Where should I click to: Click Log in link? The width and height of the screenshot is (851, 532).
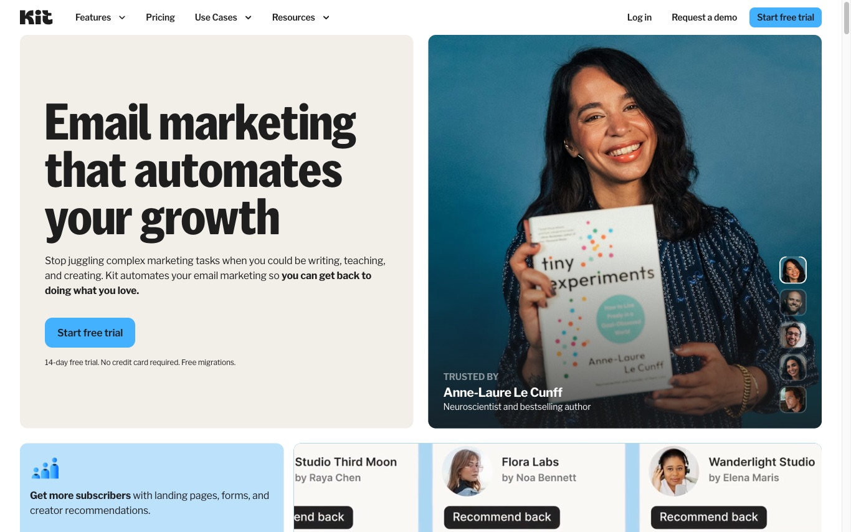[x=639, y=17]
